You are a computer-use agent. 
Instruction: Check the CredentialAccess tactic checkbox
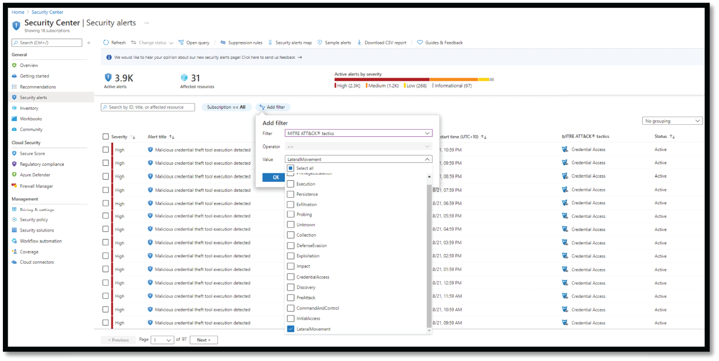291,277
